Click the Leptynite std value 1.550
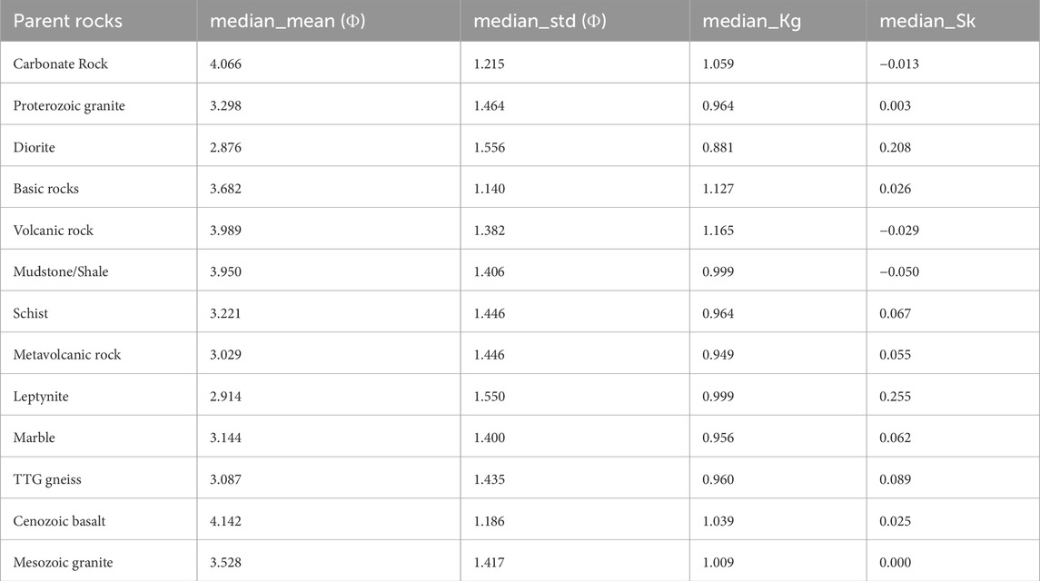The width and height of the screenshot is (1040, 581). click(x=488, y=397)
